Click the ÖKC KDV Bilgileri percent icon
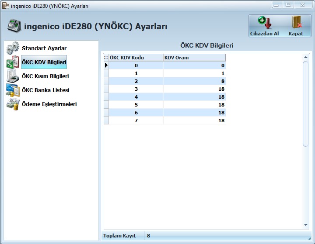Screen dimensions: 315x244 pyautogui.click(x=13, y=62)
